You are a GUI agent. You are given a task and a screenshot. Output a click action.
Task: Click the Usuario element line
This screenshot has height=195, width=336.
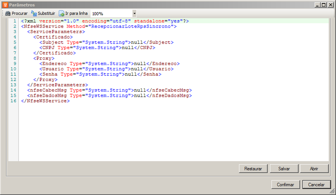click(107, 69)
